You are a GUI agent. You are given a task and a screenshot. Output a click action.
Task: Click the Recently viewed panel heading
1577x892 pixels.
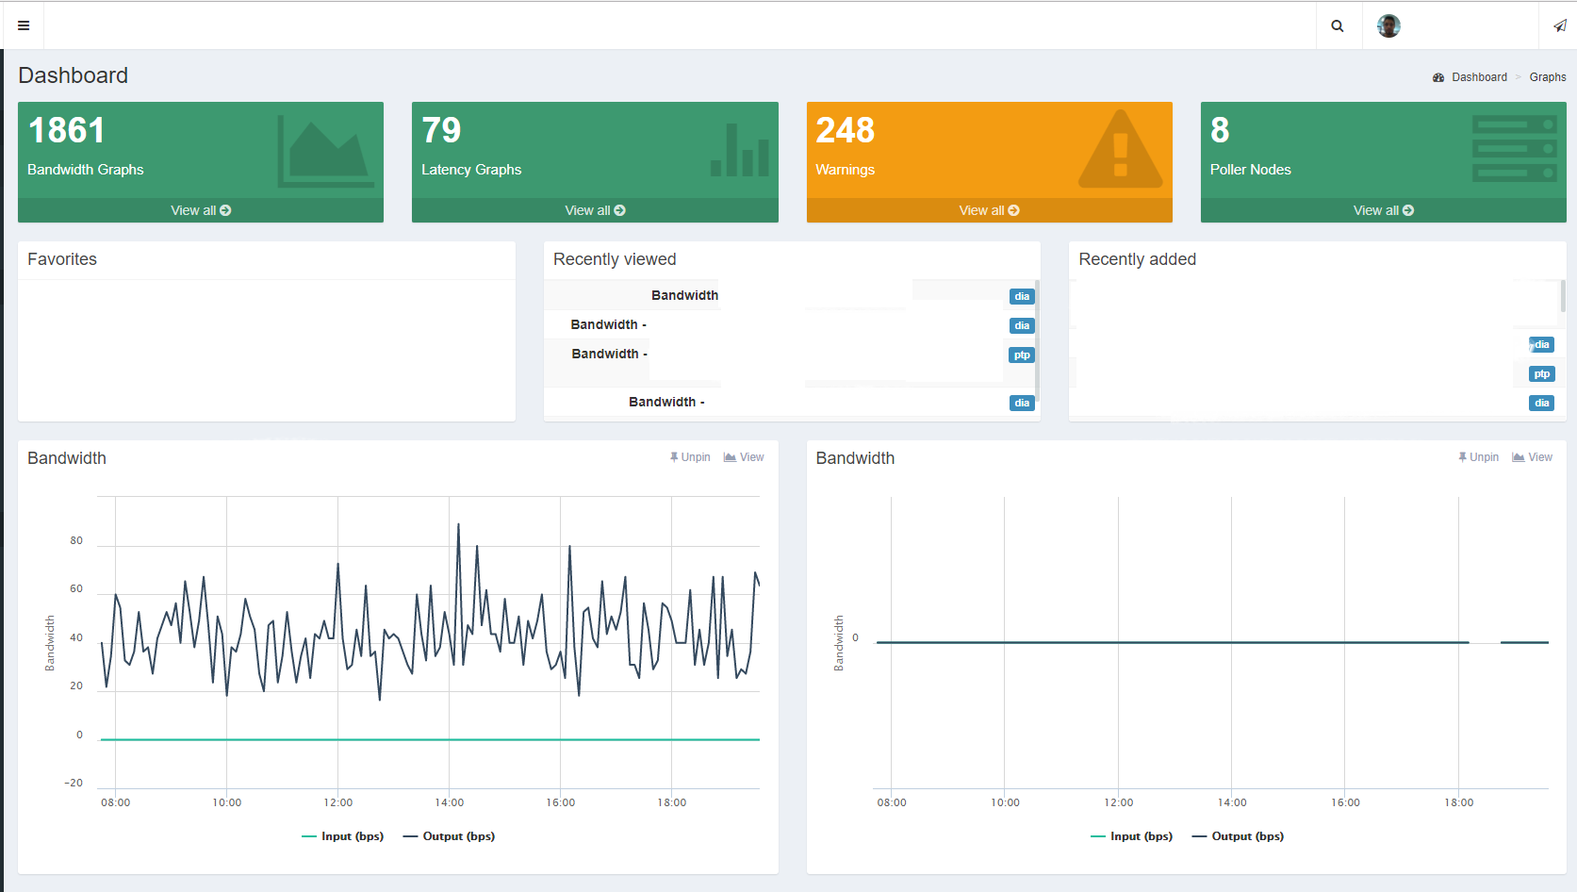615,259
